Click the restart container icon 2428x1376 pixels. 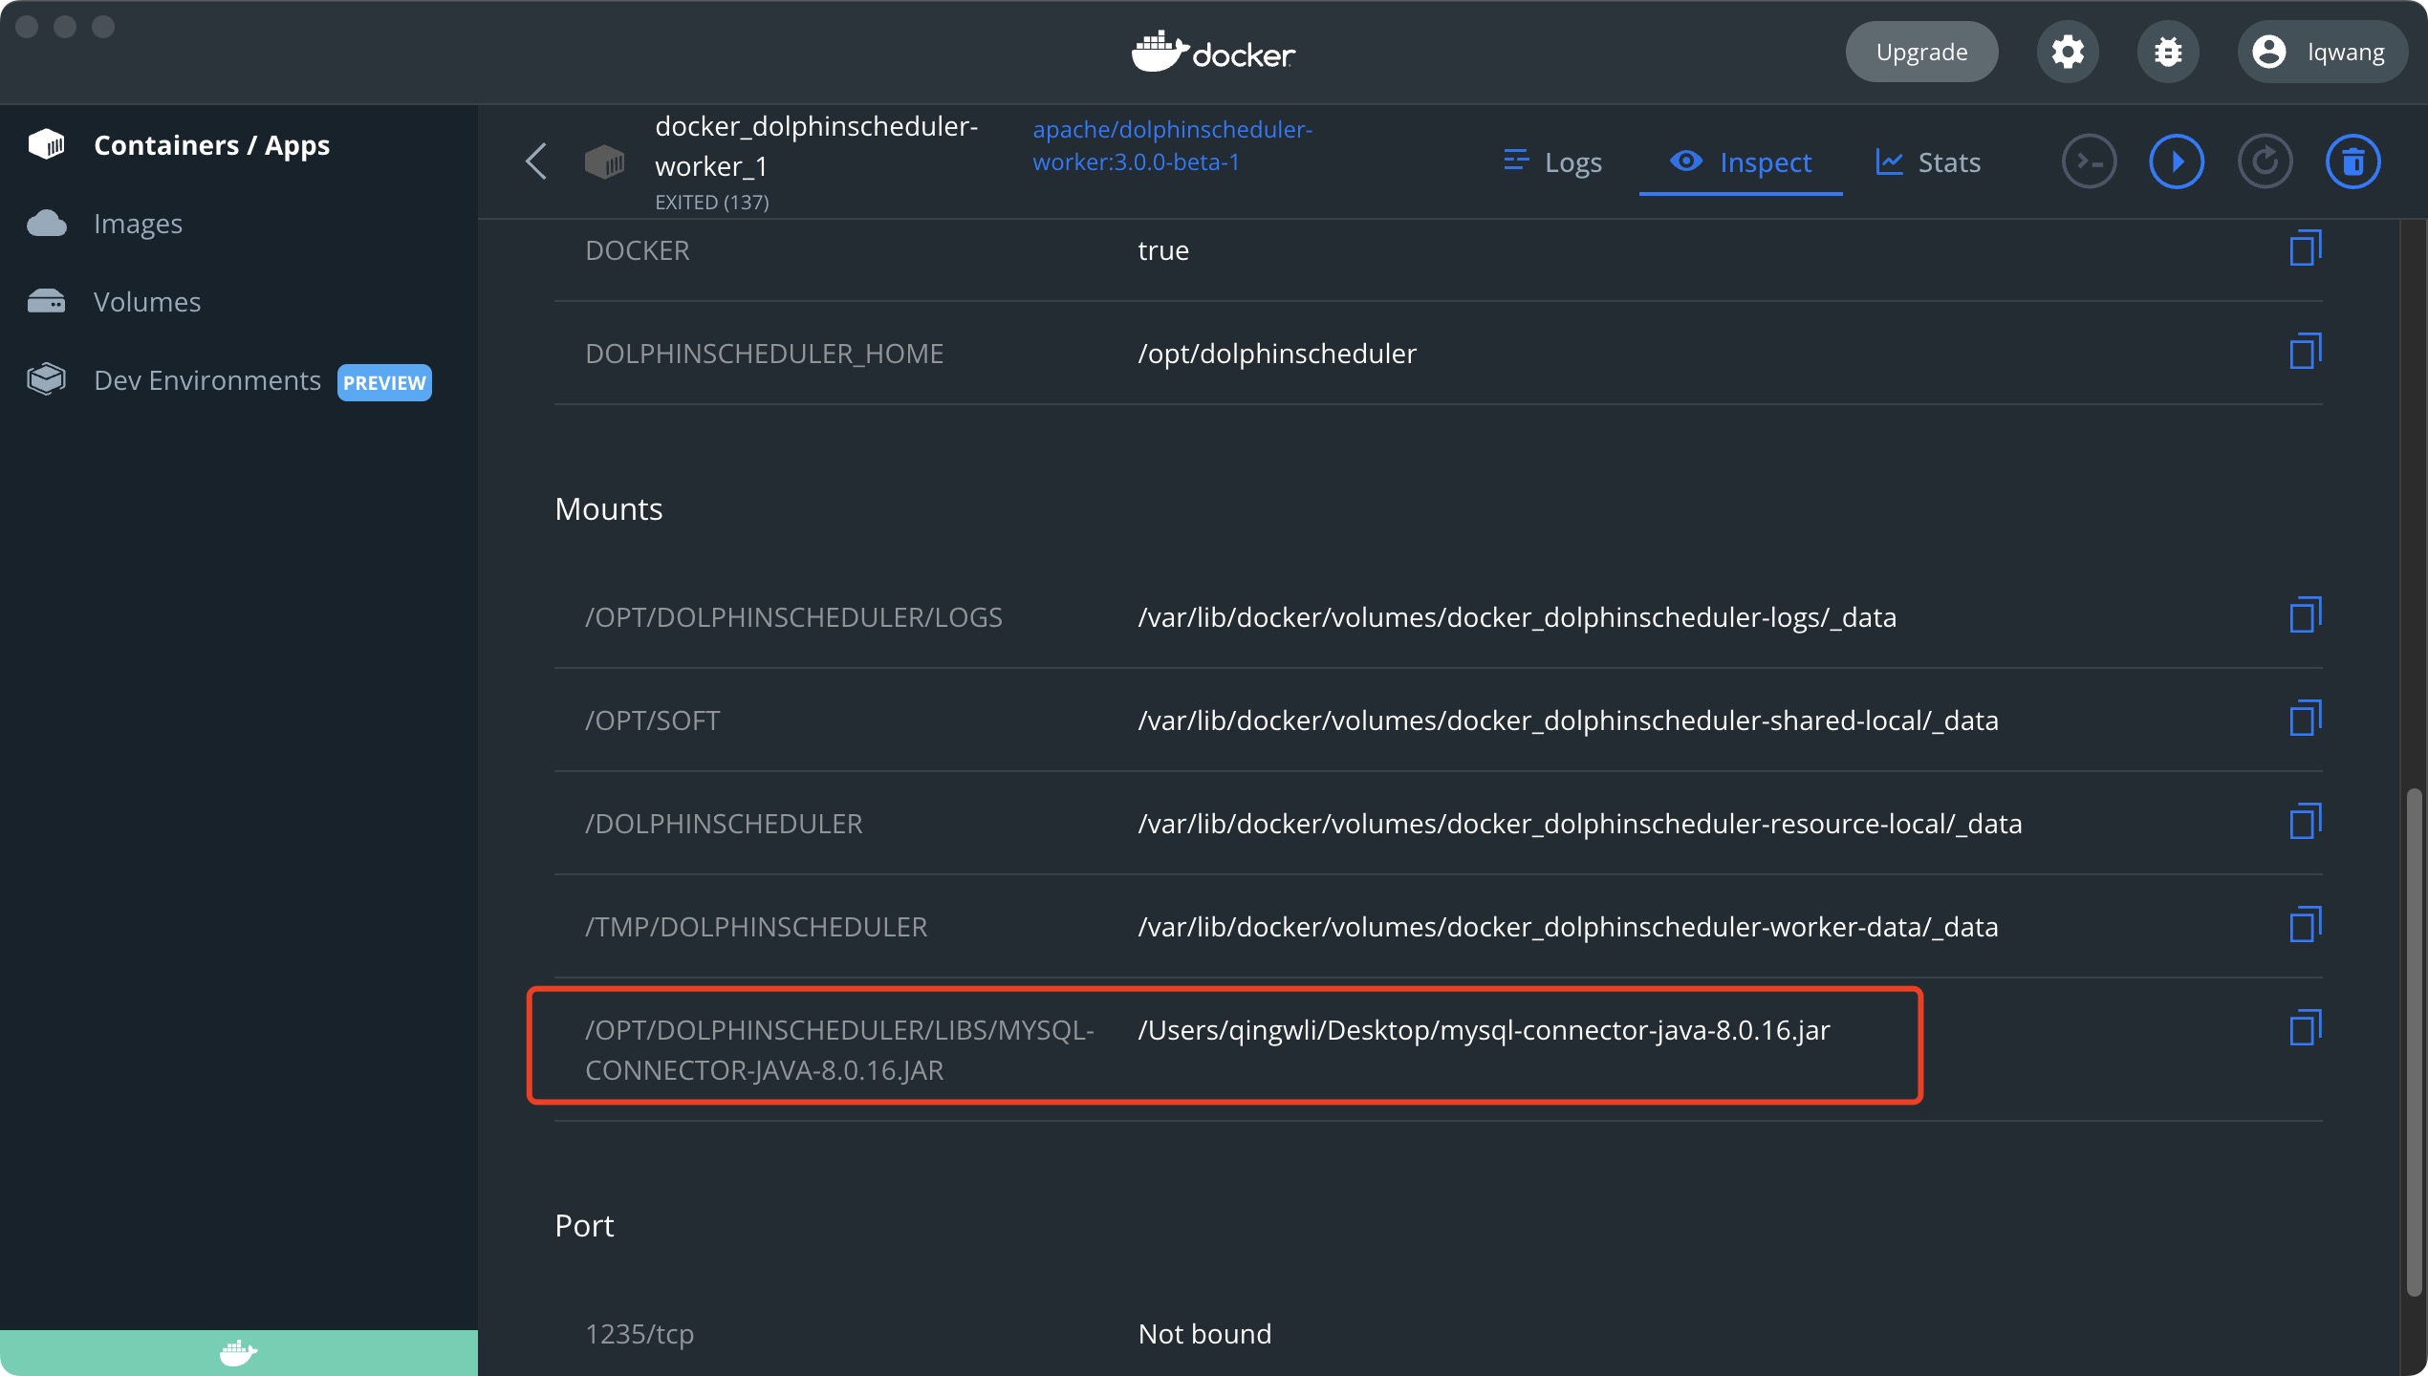2265,161
